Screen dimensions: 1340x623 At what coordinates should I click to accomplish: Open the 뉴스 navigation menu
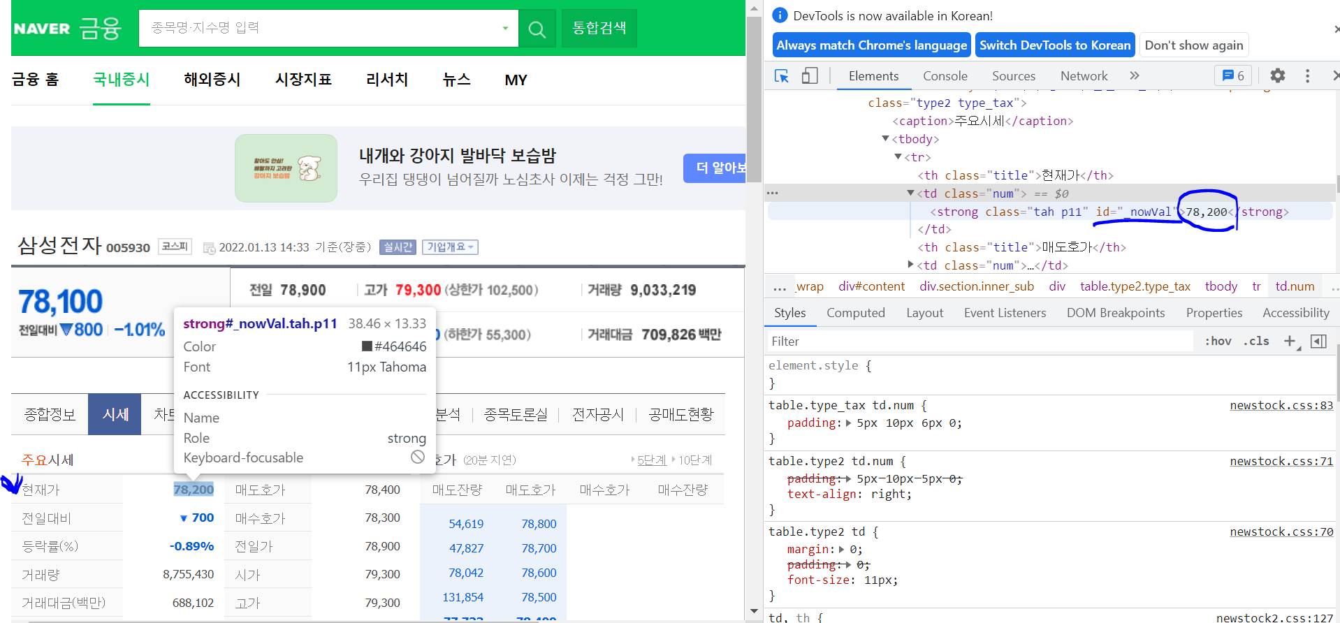click(456, 80)
